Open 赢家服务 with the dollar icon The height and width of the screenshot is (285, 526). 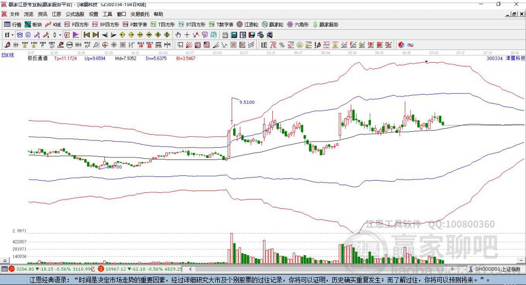point(325,25)
